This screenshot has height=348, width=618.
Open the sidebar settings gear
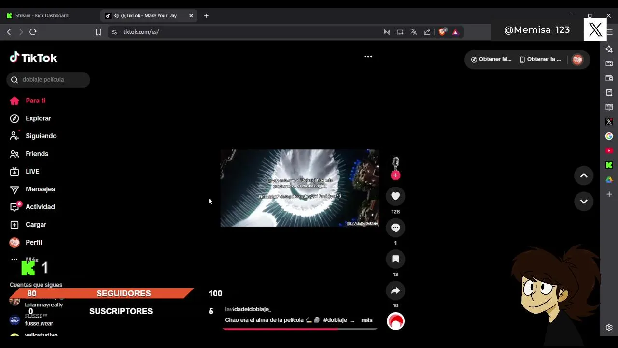click(x=609, y=328)
